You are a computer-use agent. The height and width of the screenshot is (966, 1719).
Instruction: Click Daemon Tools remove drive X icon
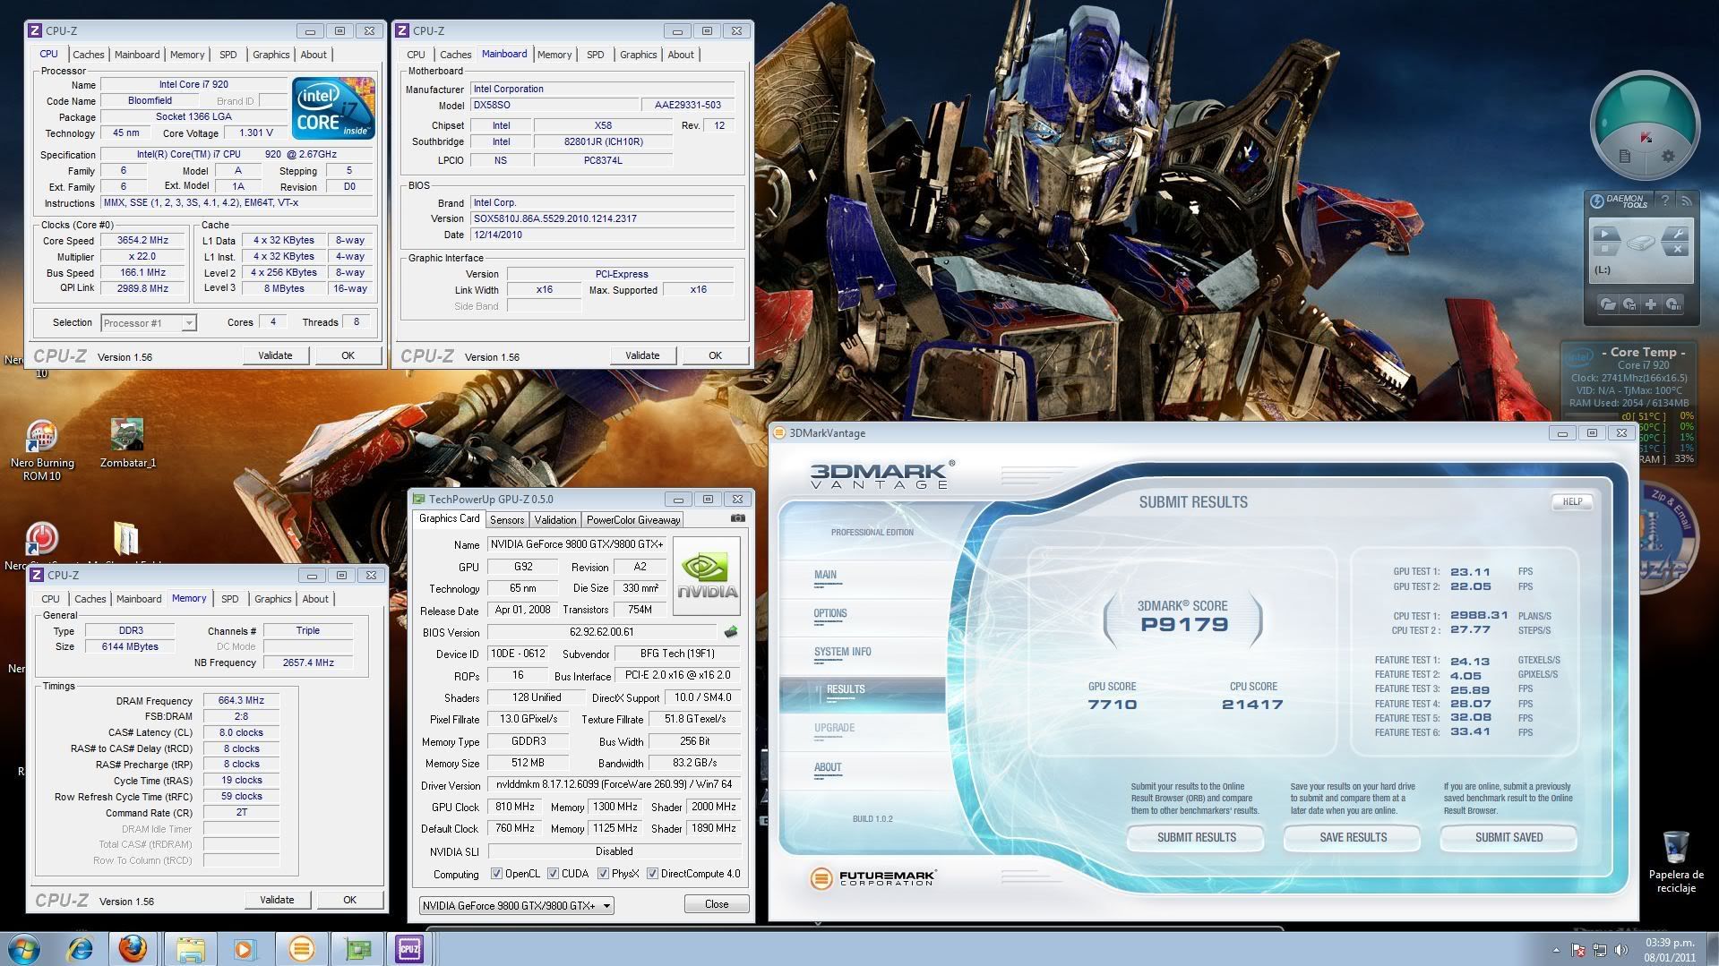1678,249
